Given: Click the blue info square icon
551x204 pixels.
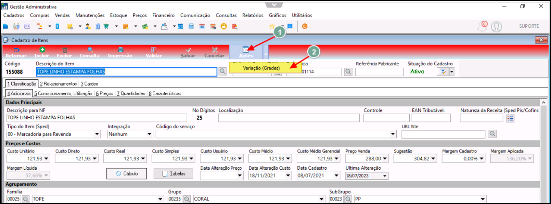Looking at the screenshot, I should 290,26.
